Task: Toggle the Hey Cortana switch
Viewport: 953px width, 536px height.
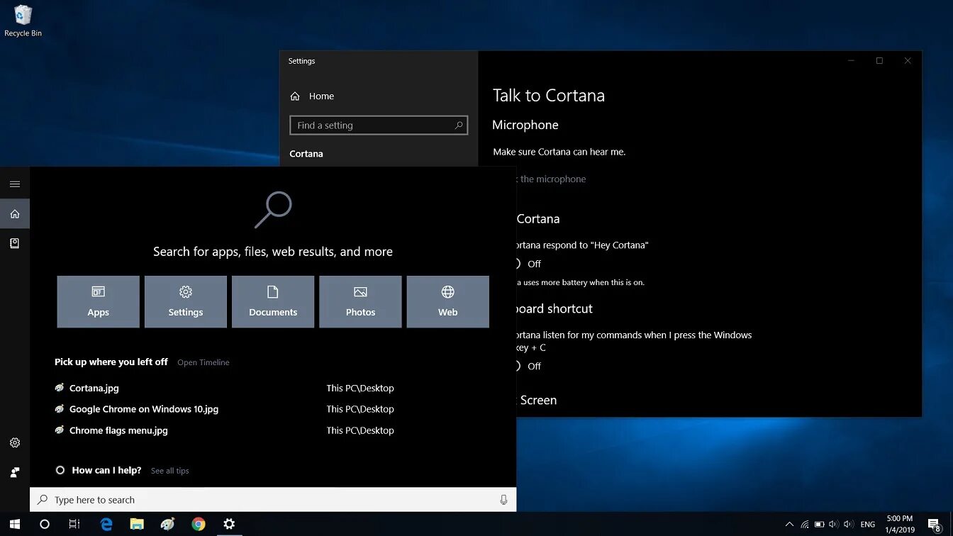Action: pyautogui.click(x=517, y=264)
